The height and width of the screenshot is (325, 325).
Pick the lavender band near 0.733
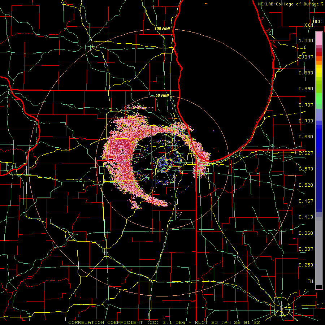(319, 115)
